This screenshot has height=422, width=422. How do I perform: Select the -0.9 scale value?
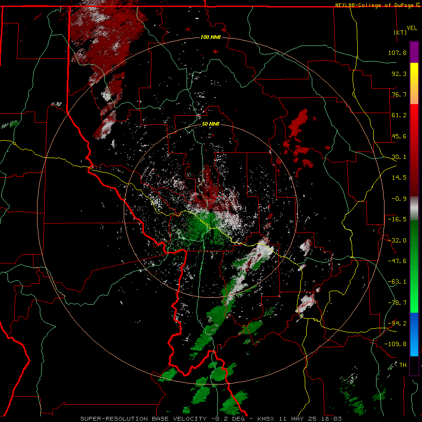(399, 199)
